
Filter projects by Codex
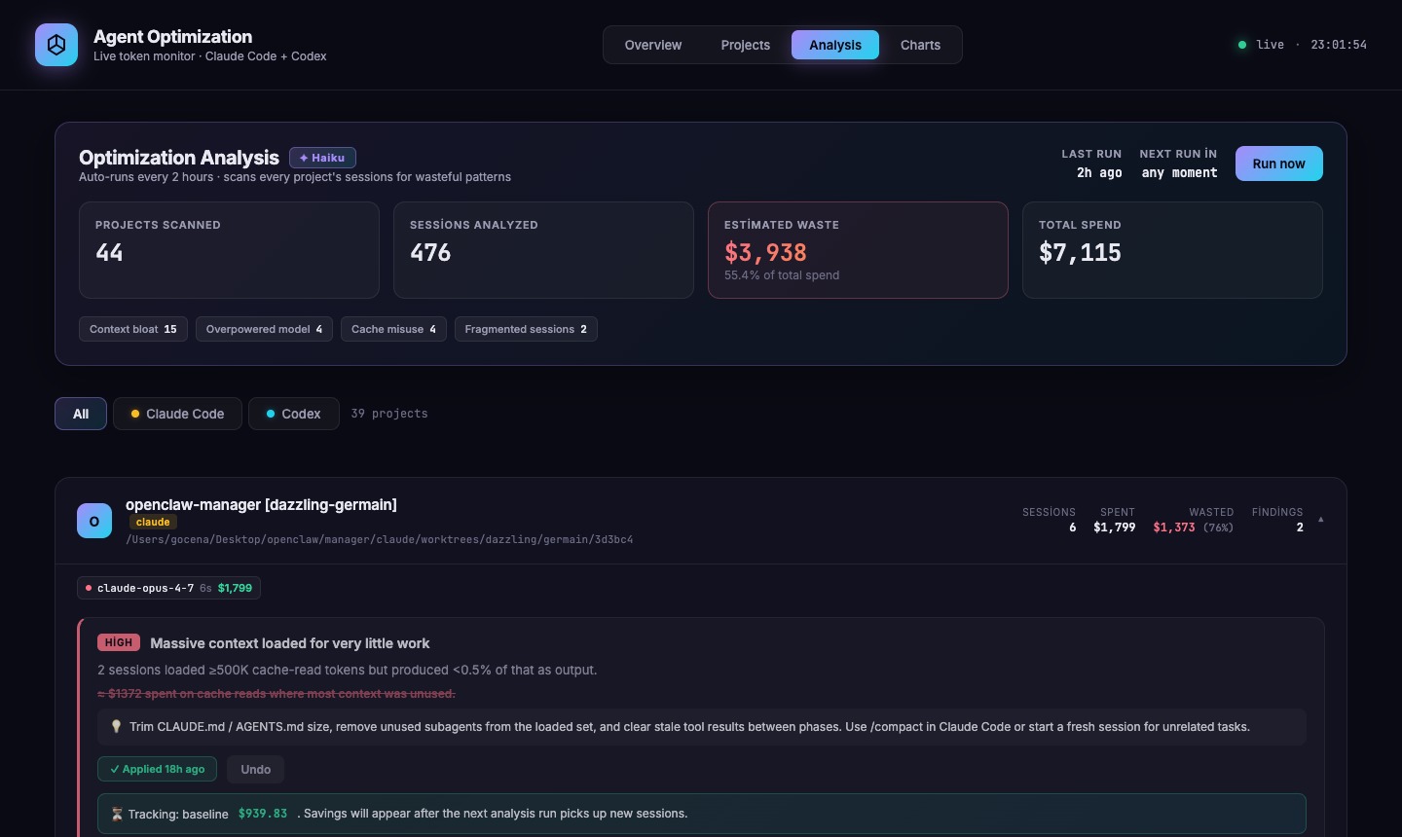click(x=294, y=414)
